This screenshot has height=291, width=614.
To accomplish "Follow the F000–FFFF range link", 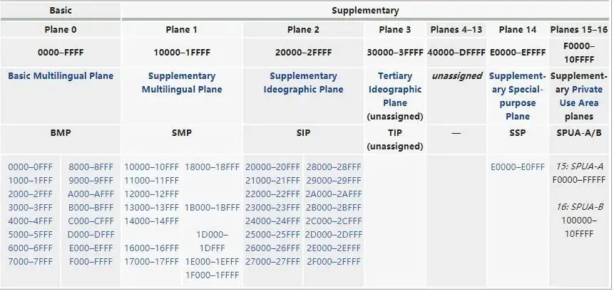I will 91,262.
